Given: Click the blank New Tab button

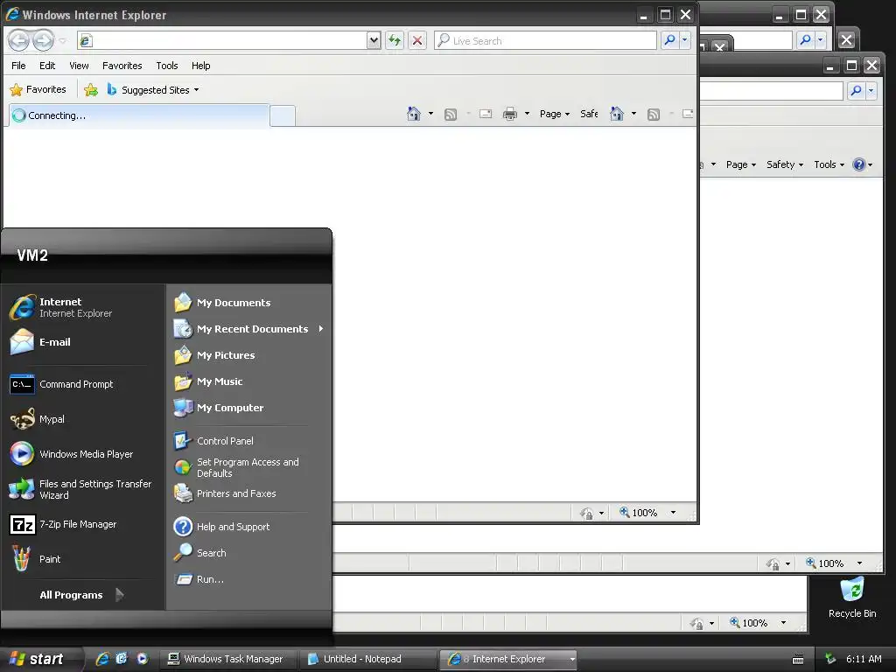Looking at the screenshot, I should click(283, 116).
